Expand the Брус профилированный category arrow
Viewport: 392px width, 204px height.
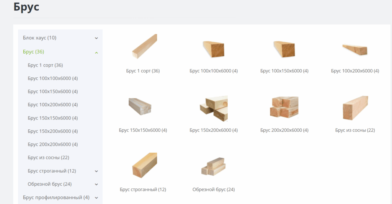click(96, 198)
